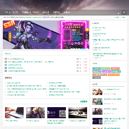Click the gray icon of the fifth list post

(6, 71)
